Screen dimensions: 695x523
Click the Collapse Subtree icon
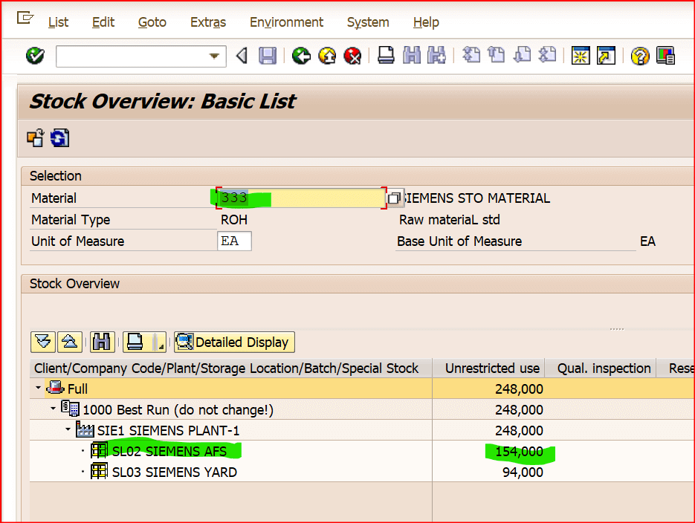70,342
